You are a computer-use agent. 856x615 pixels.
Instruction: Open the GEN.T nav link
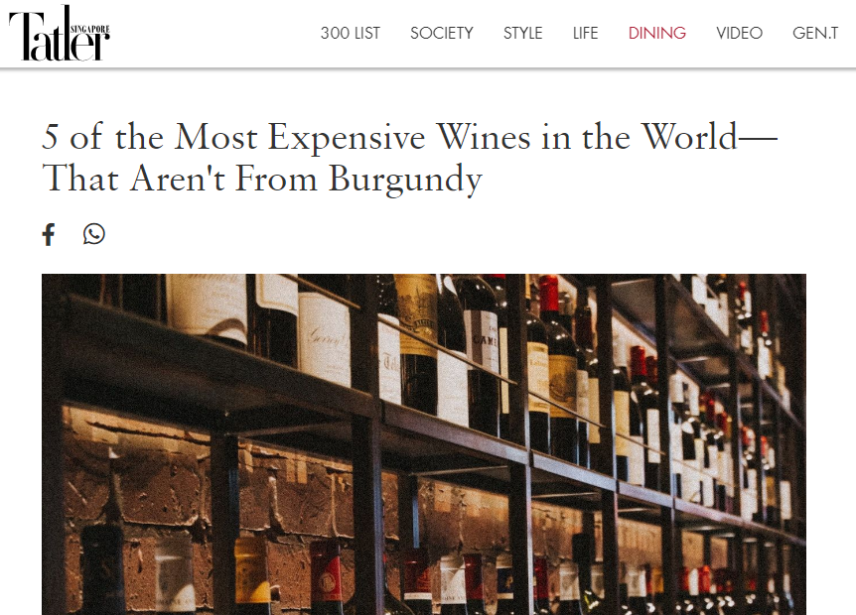coord(815,34)
